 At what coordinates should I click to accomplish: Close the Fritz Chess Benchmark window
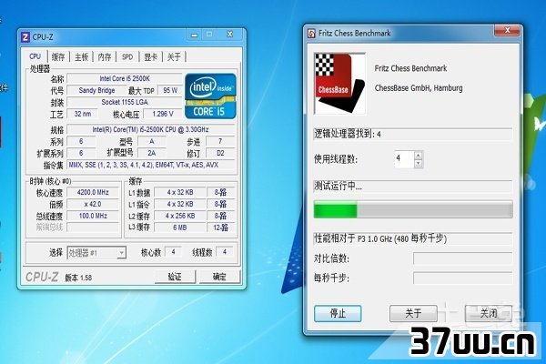click(508, 31)
